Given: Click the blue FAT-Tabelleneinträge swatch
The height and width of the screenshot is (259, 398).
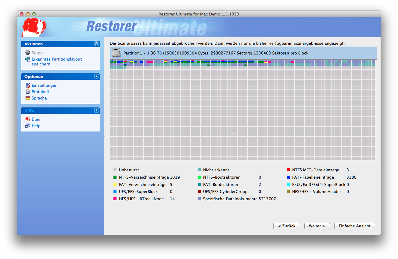Looking at the screenshot, I should pos(288,177).
